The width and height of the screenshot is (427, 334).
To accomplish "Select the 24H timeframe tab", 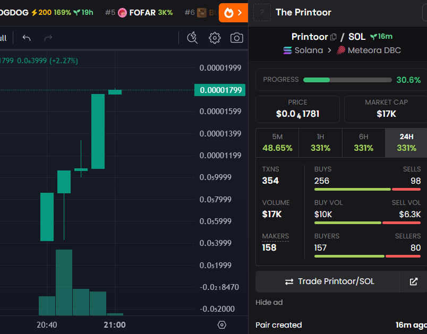I will pyautogui.click(x=406, y=143).
